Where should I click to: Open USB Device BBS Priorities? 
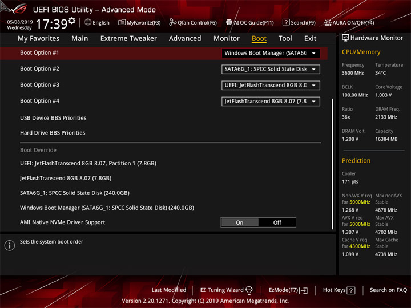tap(53, 118)
